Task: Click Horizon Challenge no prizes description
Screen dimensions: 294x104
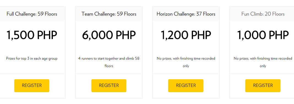Action: click(x=186, y=62)
